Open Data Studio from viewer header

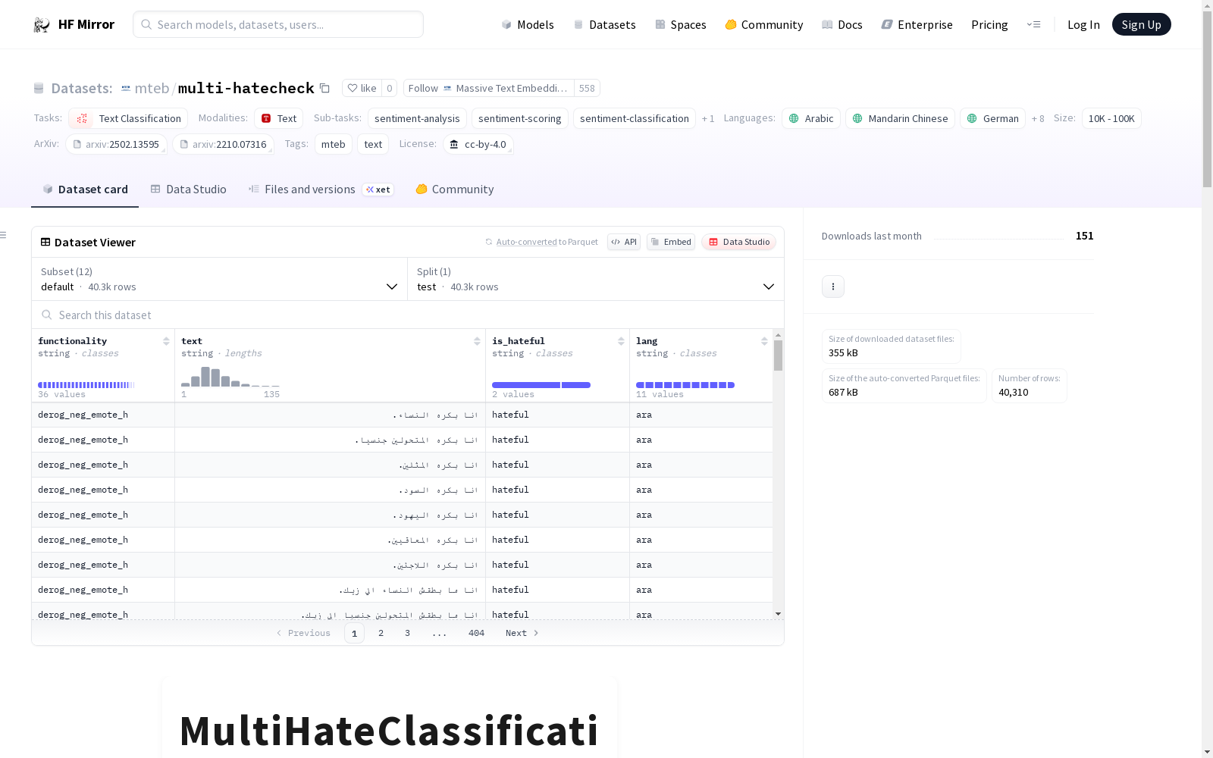click(x=738, y=242)
